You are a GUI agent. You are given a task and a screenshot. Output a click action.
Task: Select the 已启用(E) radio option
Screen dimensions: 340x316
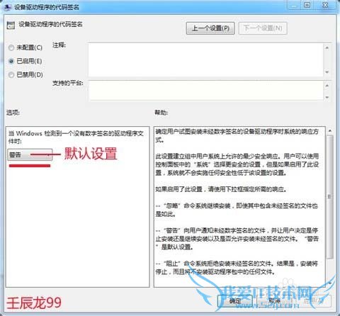(x=25, y=61)
